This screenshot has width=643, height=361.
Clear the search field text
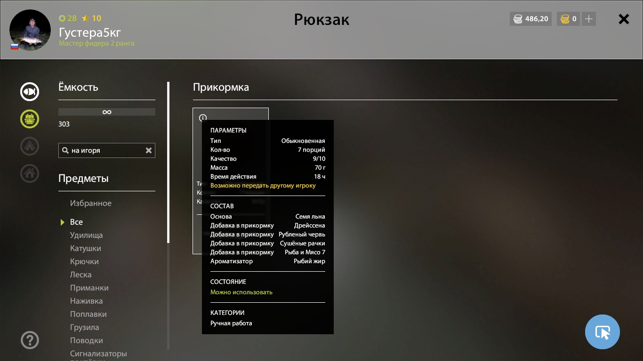point(149,150)
